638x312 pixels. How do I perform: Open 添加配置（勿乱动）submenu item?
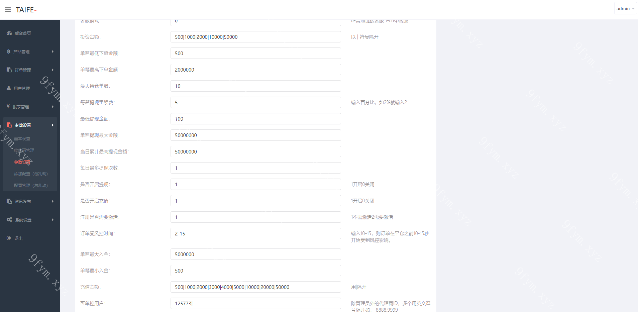[x=31, y=174]
